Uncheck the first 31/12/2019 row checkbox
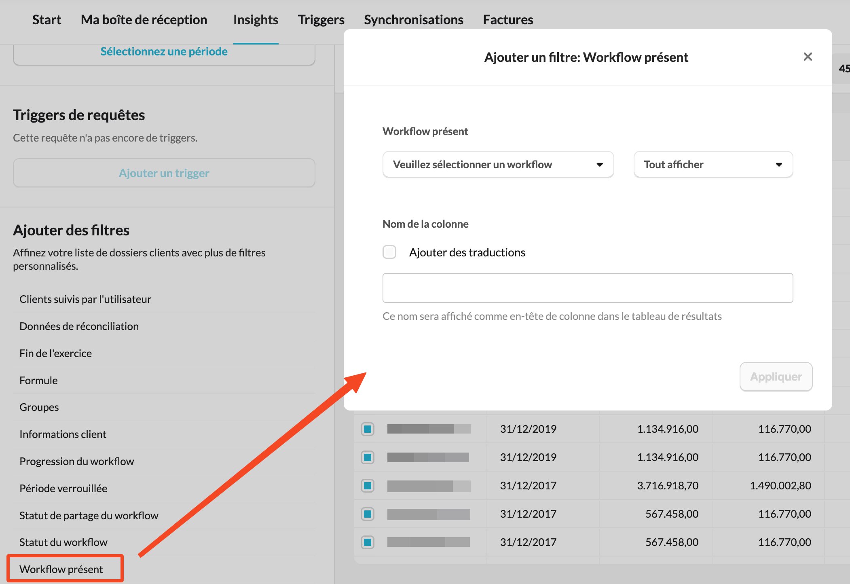Viewport: 850px width, 584px height. [x=368, y=429]
